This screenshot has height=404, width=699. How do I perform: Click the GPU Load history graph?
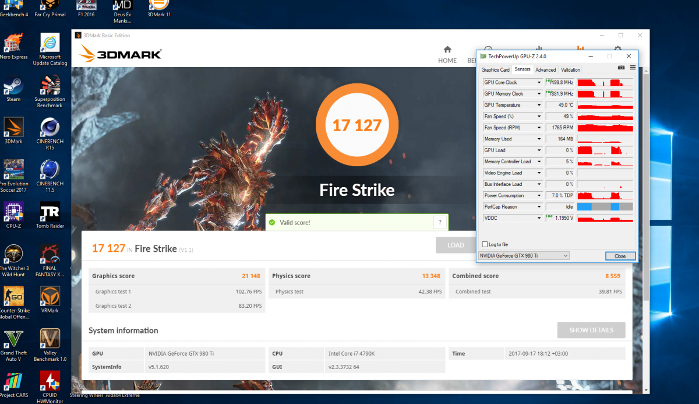click(x=605, y=150)
